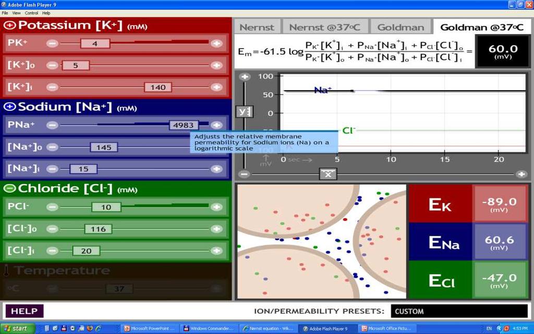Toggle the Potassium section plus circle

pos(9,25)
